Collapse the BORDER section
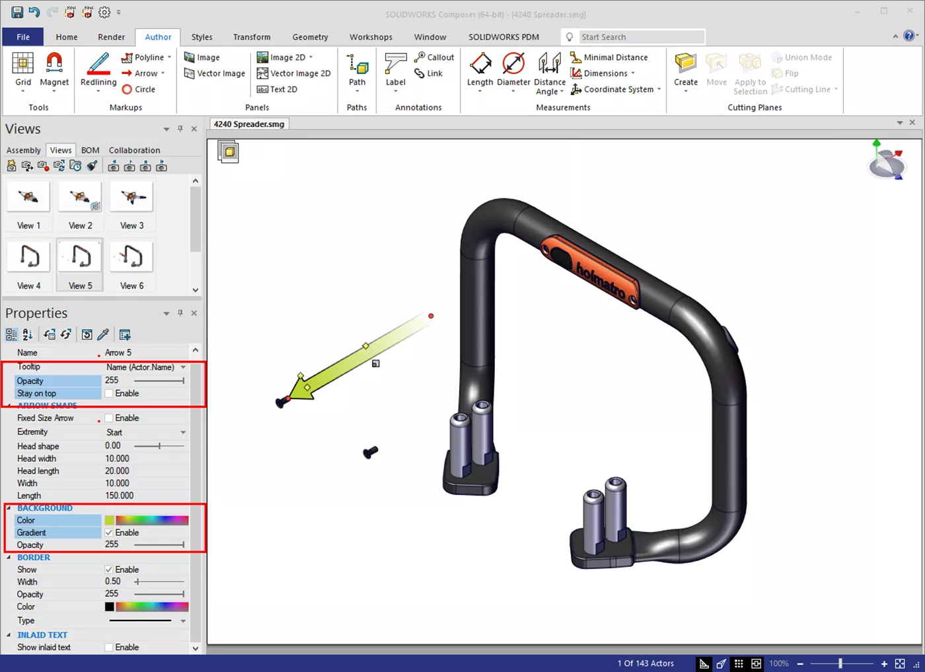Screen dimensions: 925x672 [9, 558]
